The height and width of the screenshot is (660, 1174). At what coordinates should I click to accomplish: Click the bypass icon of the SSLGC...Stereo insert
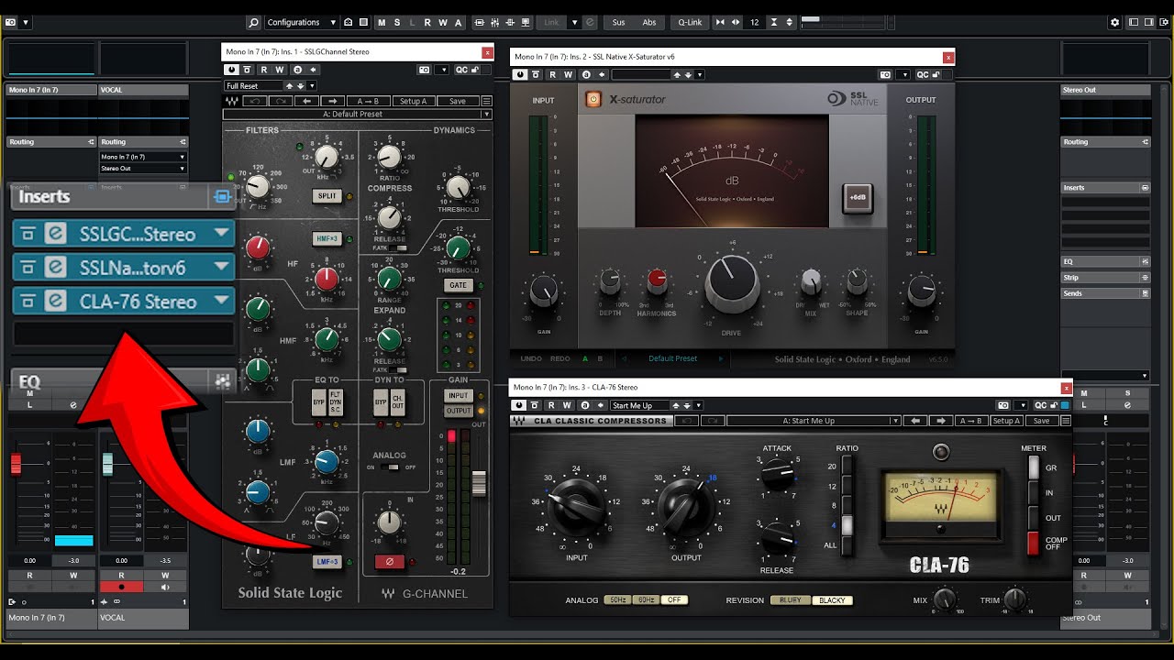point(28,235)
